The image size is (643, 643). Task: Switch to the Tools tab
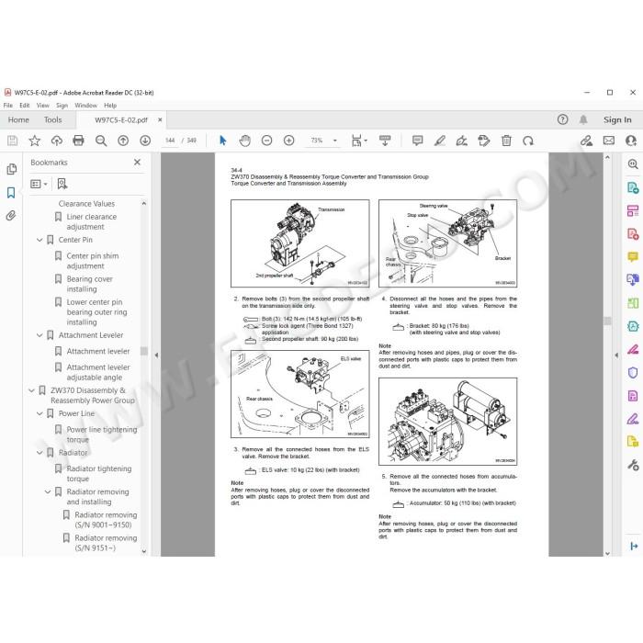point(53,119)
